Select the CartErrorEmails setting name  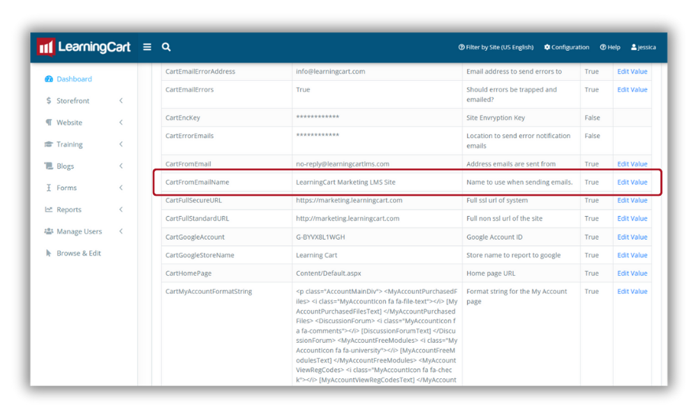[x=189, y=135]
